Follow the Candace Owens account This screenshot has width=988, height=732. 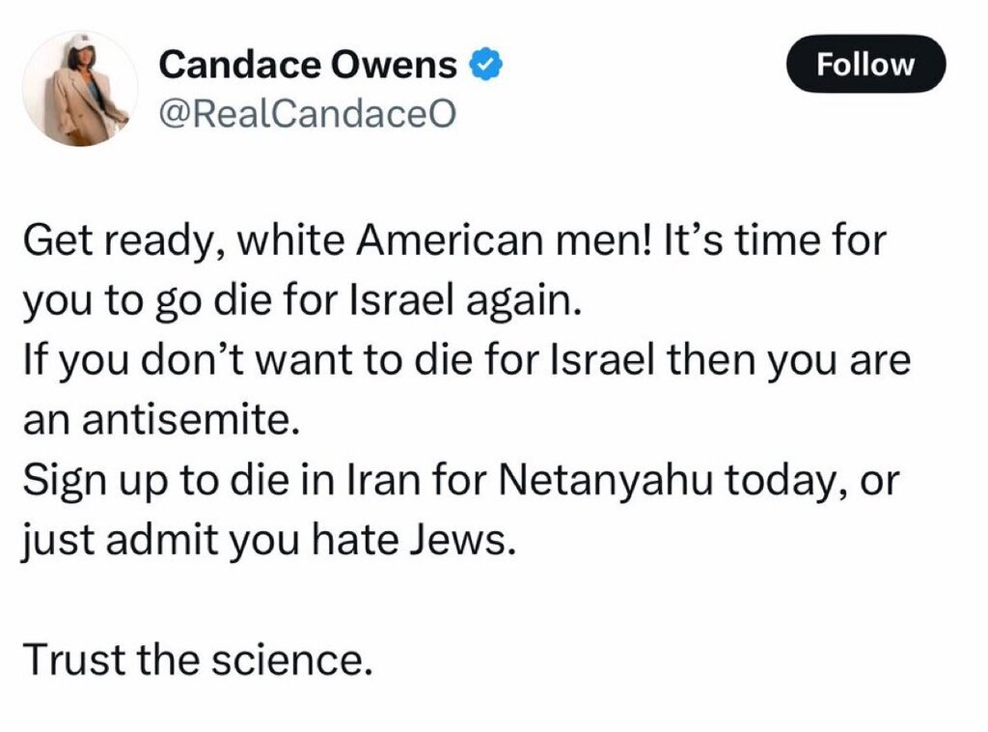click(x=865, y=65)
